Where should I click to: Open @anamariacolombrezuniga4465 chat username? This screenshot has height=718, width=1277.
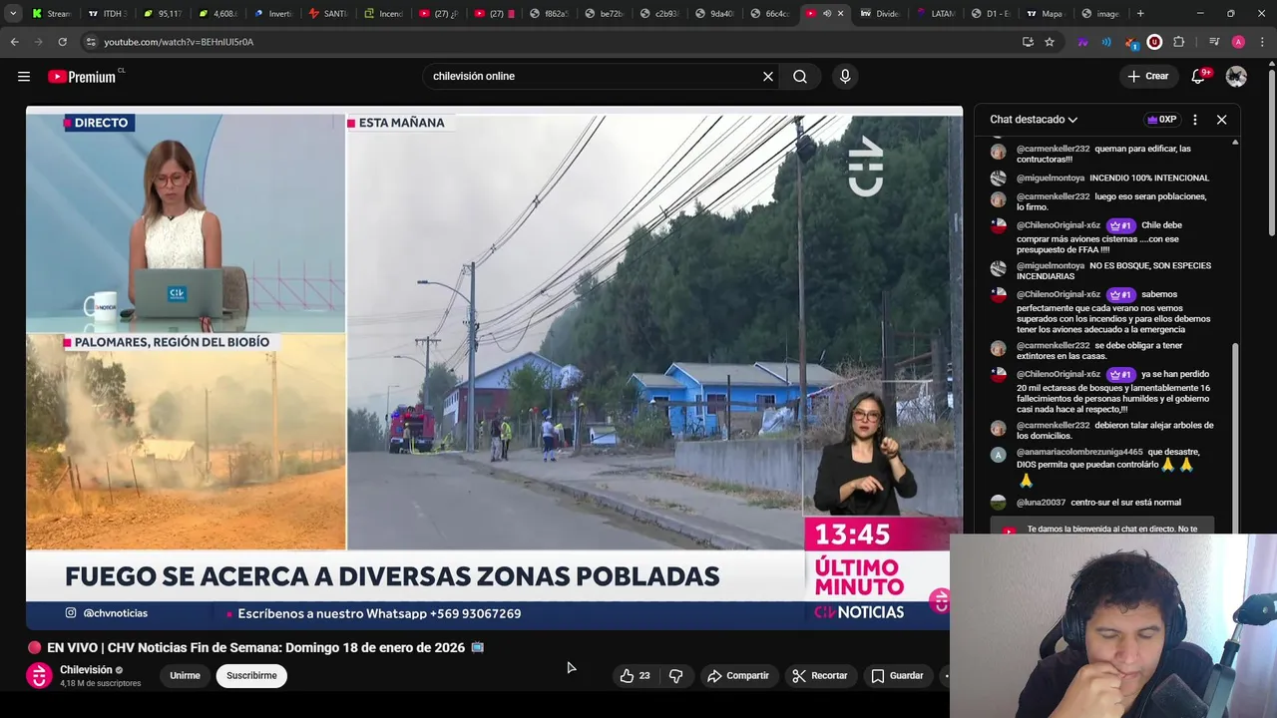coord(1079,452)
